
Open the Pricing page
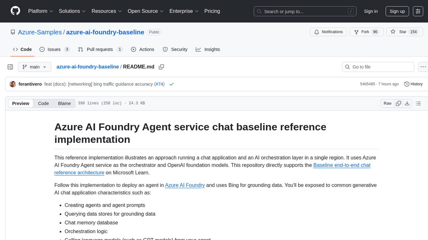click(212, 11)
